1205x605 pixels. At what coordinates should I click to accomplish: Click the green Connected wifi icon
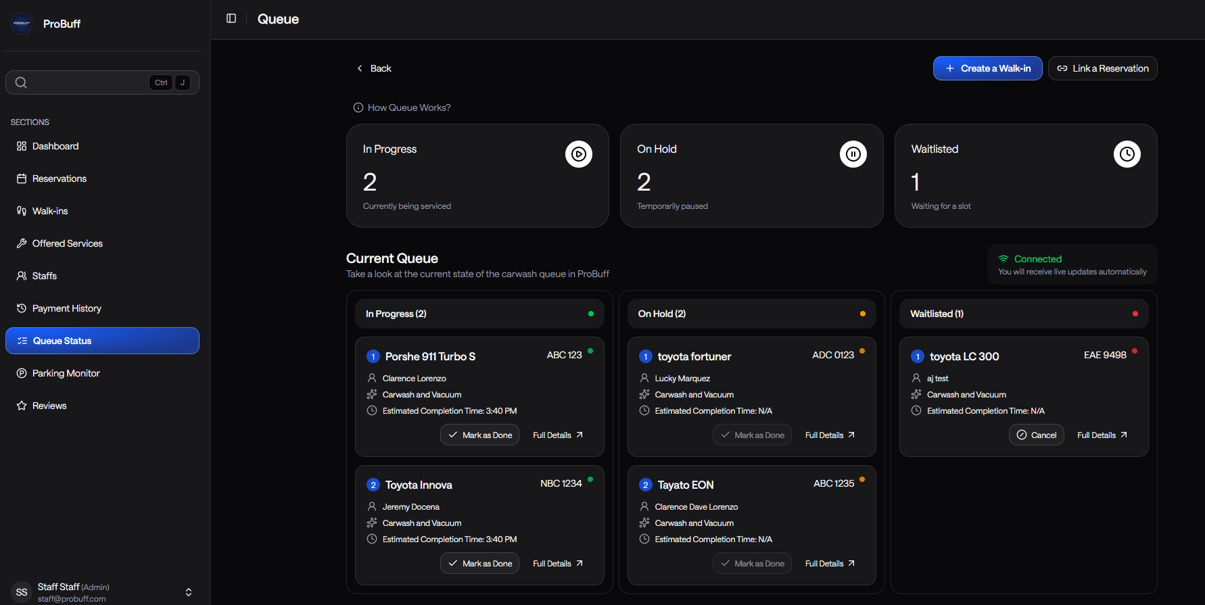1003,259
